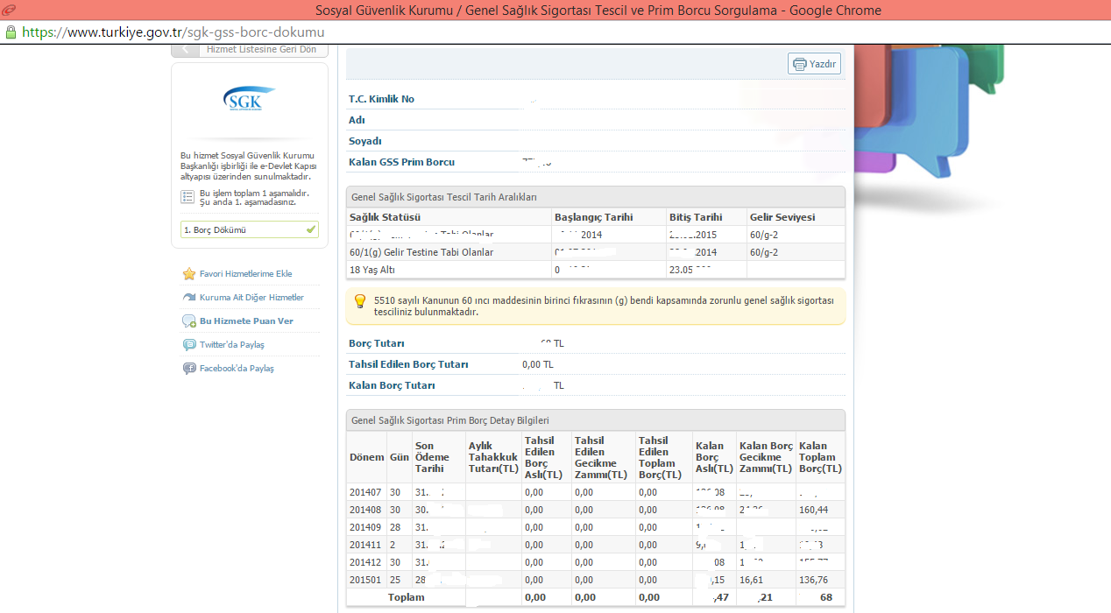Click the 201411 period cell
This screenshot has width=1111, height=613.
pos(366,545)
